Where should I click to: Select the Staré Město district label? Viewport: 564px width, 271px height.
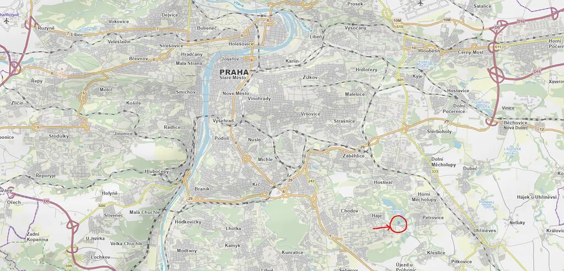[234, 78]
